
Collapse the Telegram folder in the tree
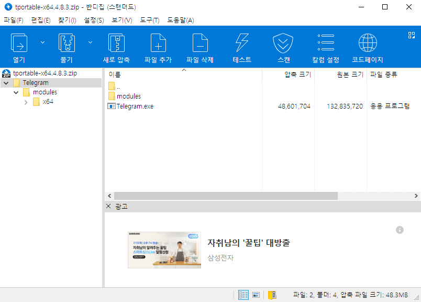(5, 82)
